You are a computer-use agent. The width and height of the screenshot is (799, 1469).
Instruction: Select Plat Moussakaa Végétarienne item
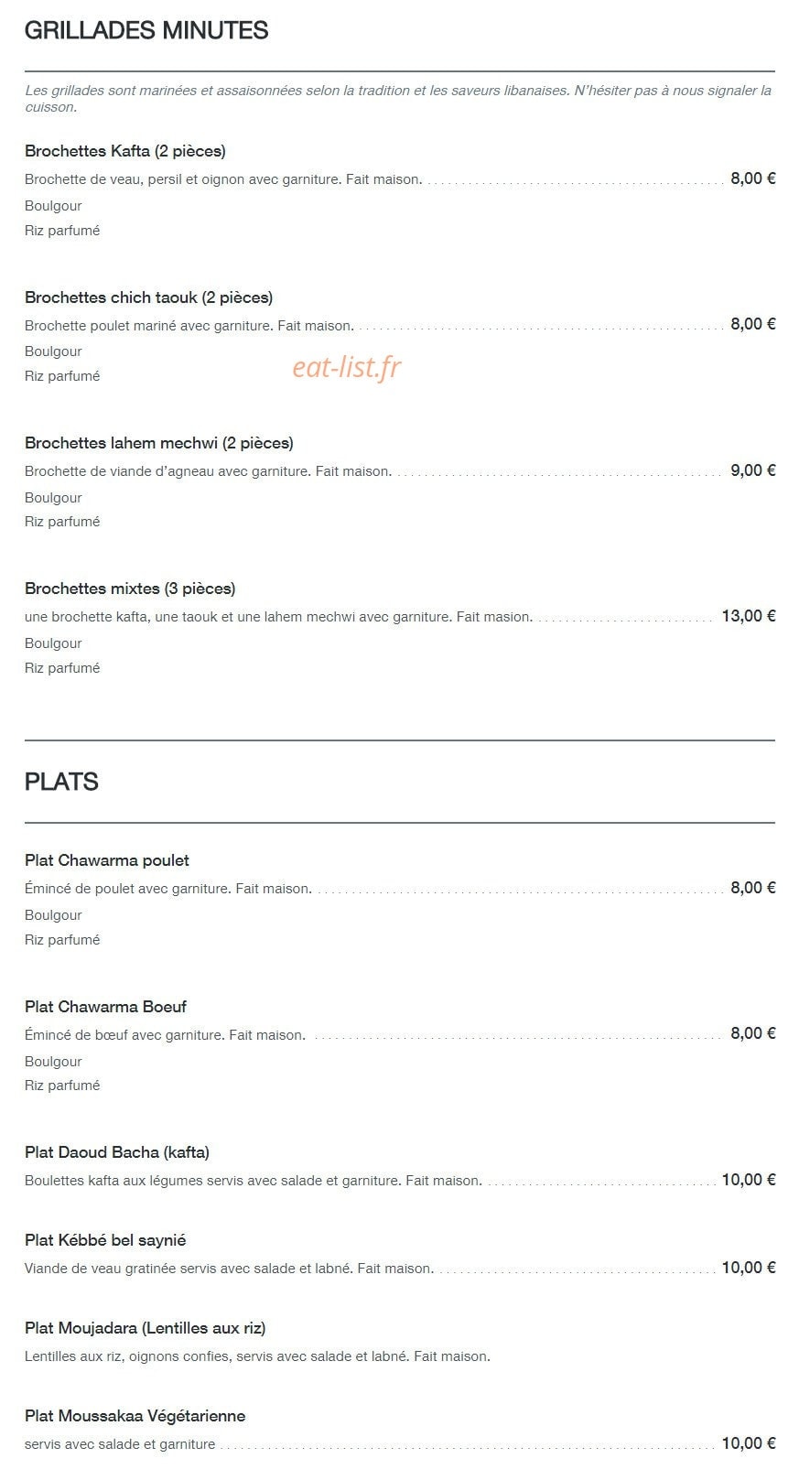135,1416
